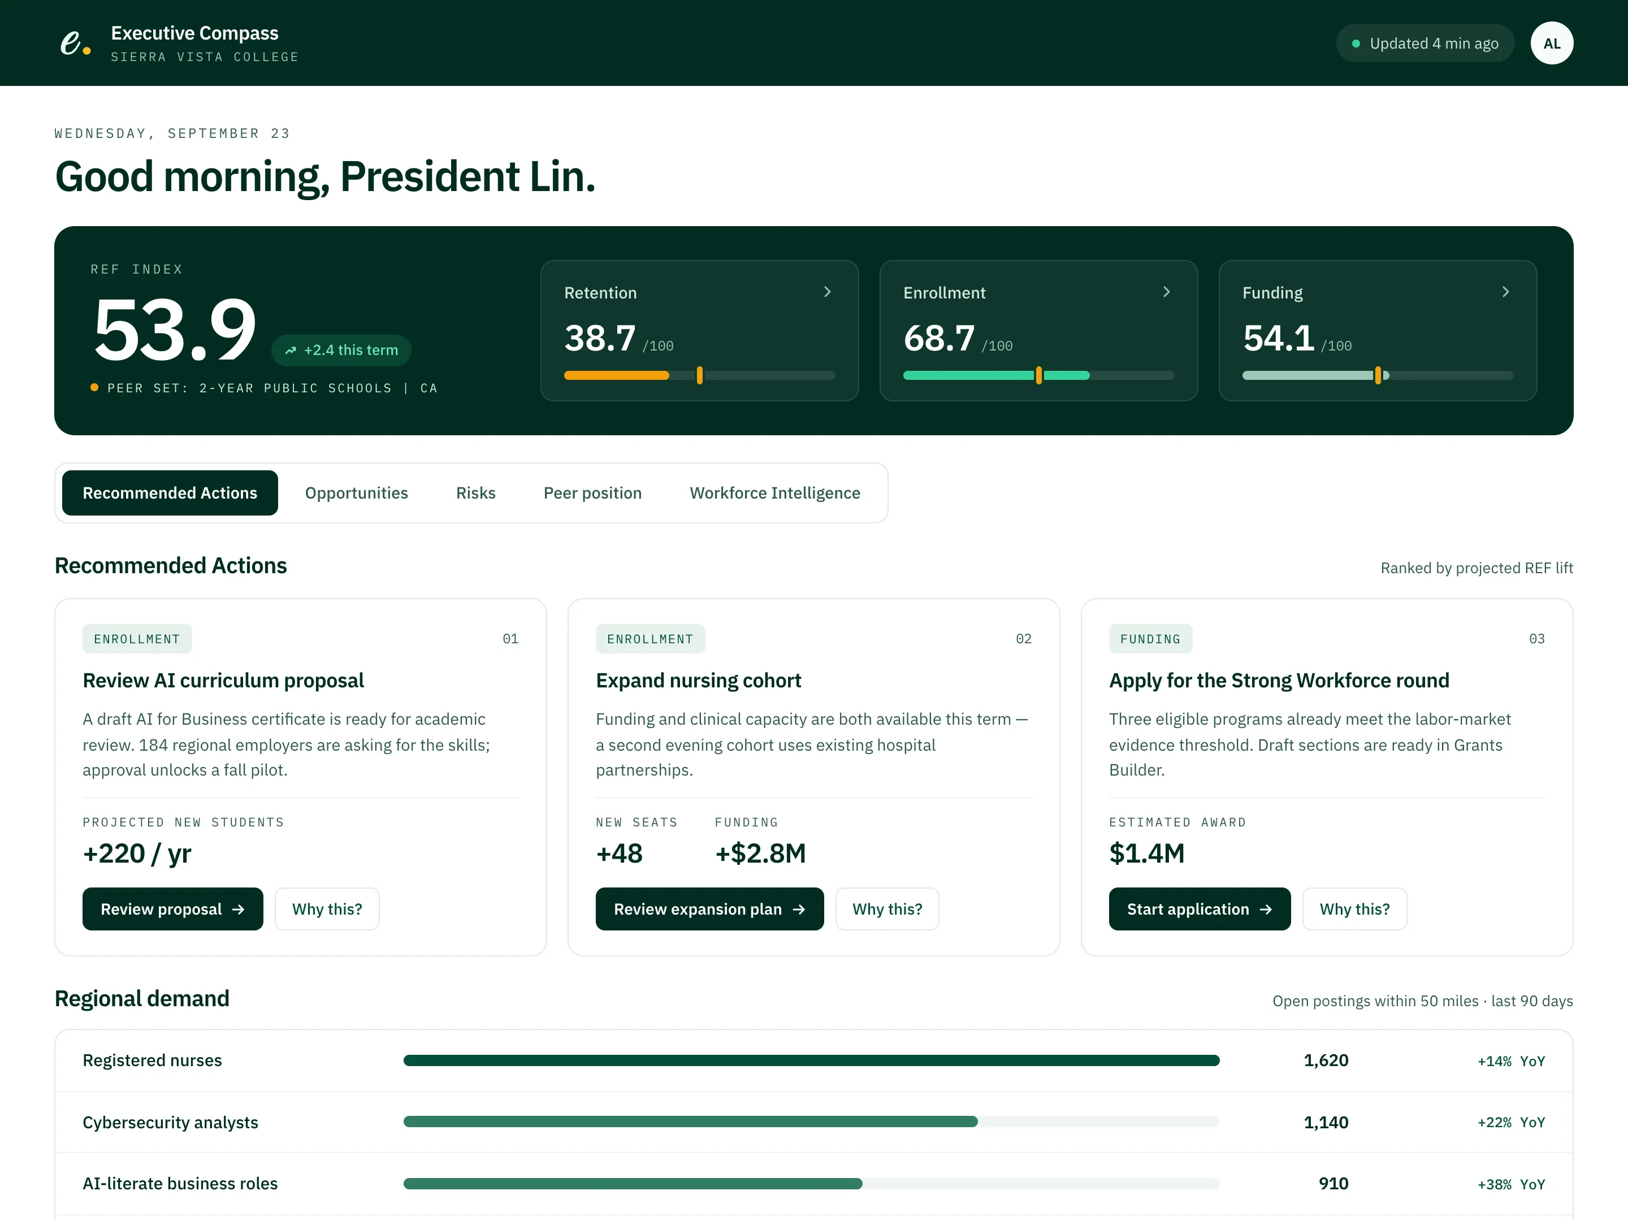
Task: Click the Review AI curriculum proposal title
Action: (x=223, y=681)
